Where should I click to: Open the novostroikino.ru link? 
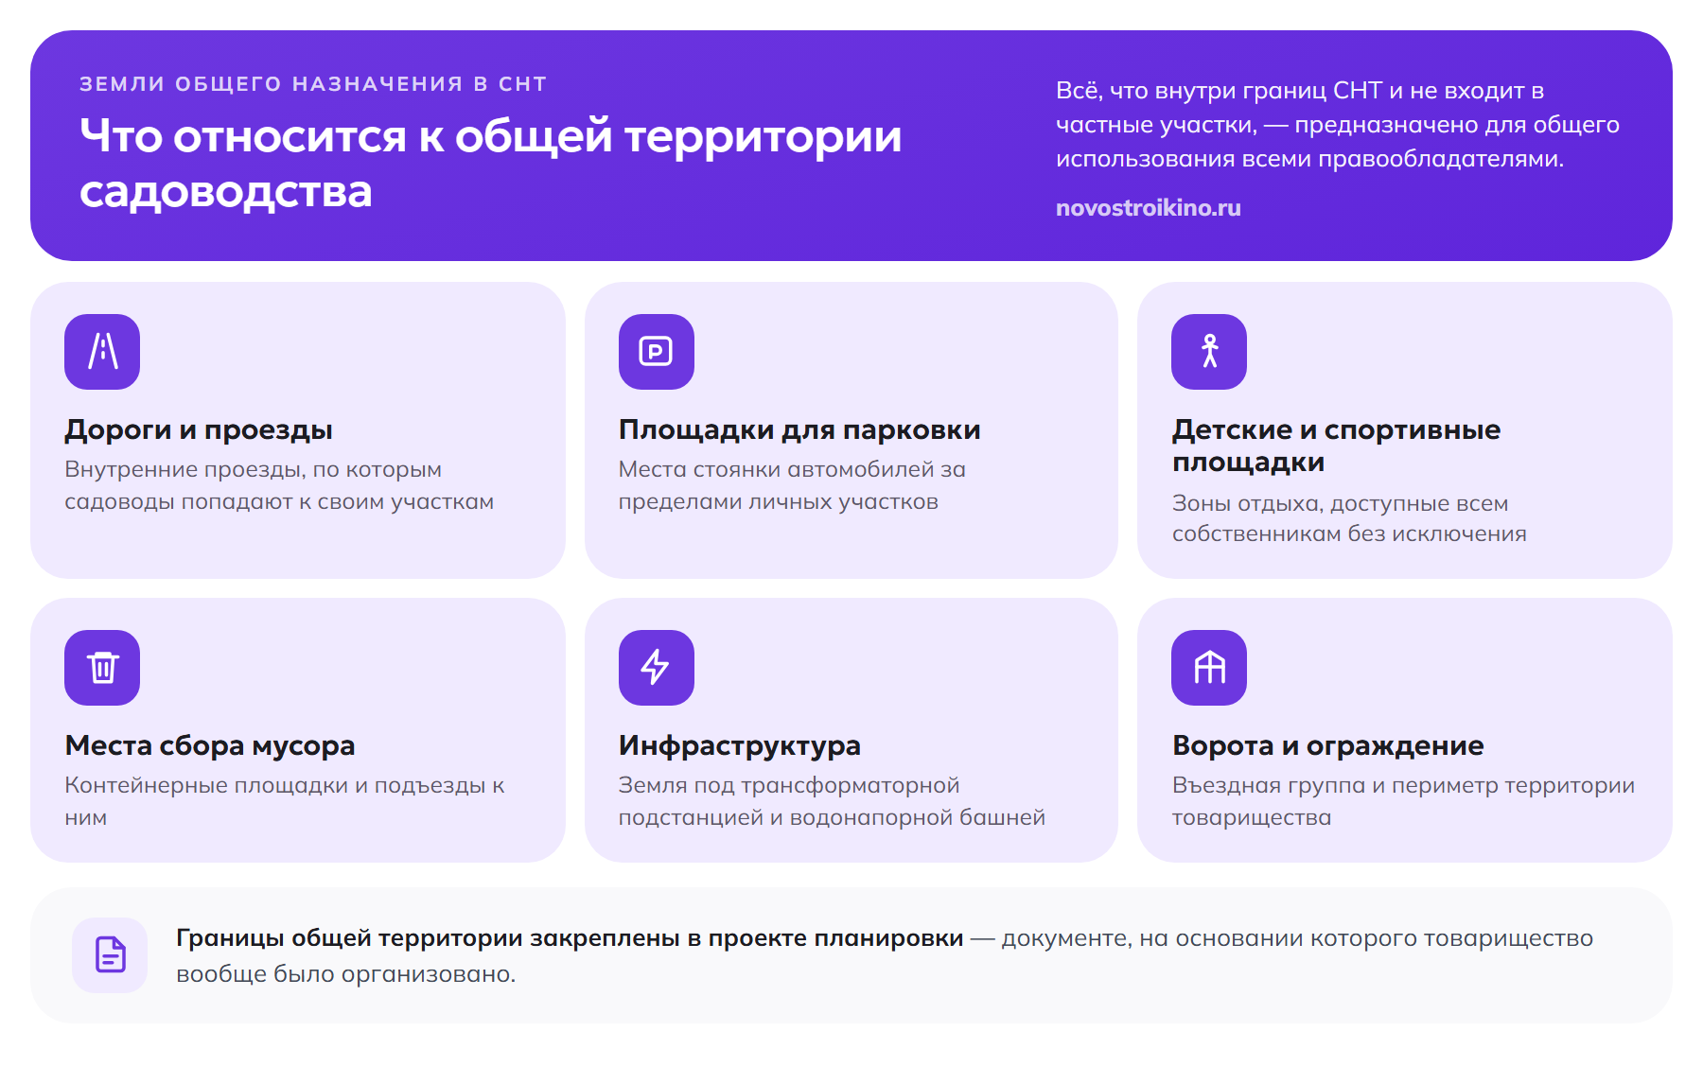pos(1148,208)
